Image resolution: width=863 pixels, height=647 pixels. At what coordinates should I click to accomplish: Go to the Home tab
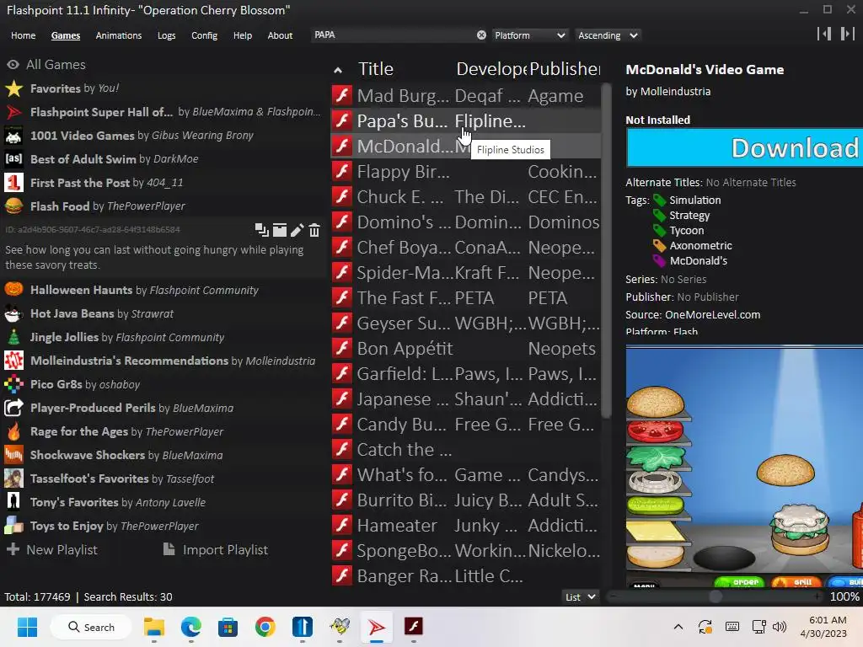(x=23, y=35)
